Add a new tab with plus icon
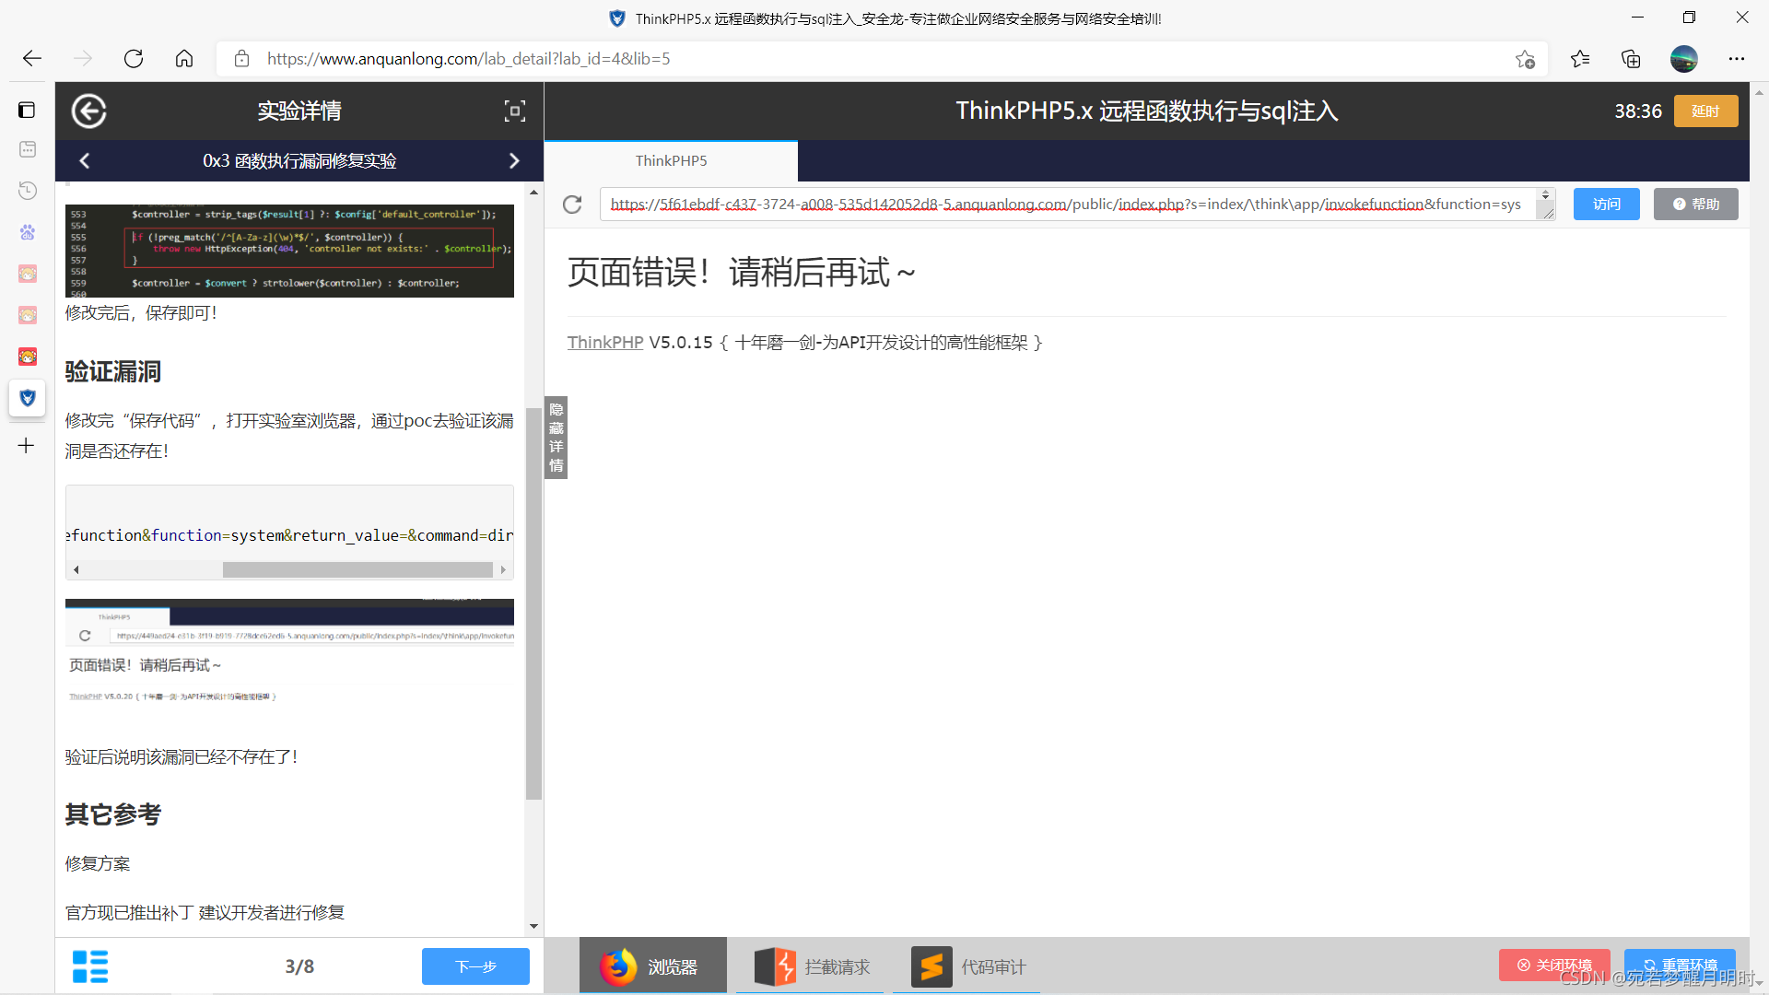The height and width of the screenshot is (995, 1769). 27,446
